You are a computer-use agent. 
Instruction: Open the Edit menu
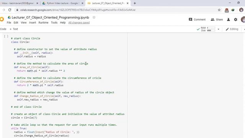pos(16,23)
